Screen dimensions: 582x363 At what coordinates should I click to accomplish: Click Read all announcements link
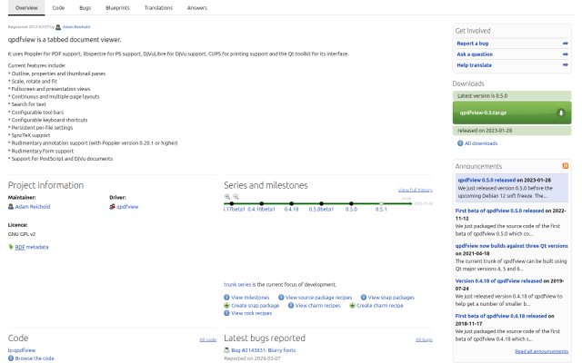(542, 351)
